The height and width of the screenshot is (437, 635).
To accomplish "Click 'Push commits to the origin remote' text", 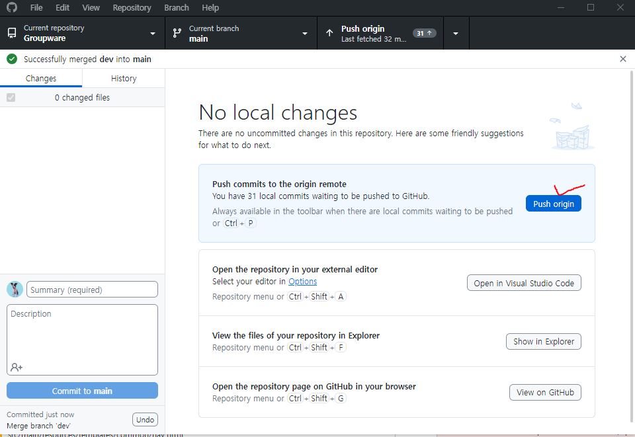I will coord(279,184).
